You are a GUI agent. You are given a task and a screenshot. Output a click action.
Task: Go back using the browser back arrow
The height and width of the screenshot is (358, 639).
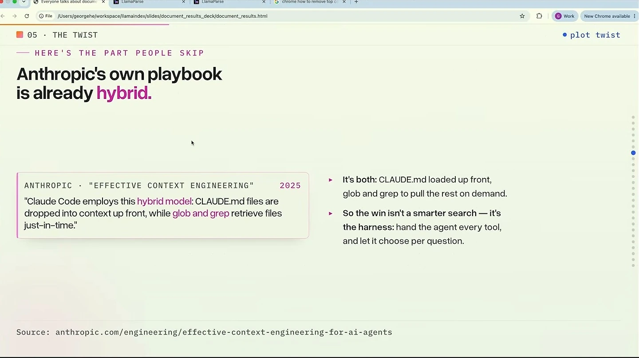coord(3,16)
